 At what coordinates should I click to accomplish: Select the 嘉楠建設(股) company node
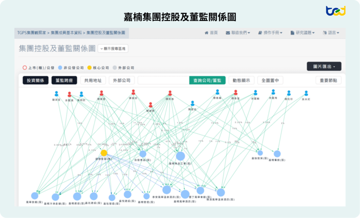pyautogui.click(x=77, y=197)
